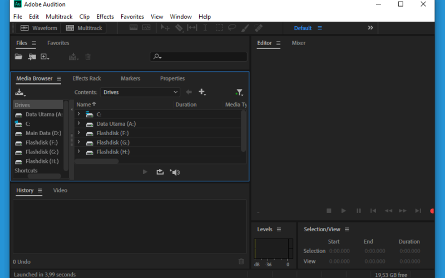Open the Selection/View panel menu
The width and height of the screenshot is (445, 278).
347,230
